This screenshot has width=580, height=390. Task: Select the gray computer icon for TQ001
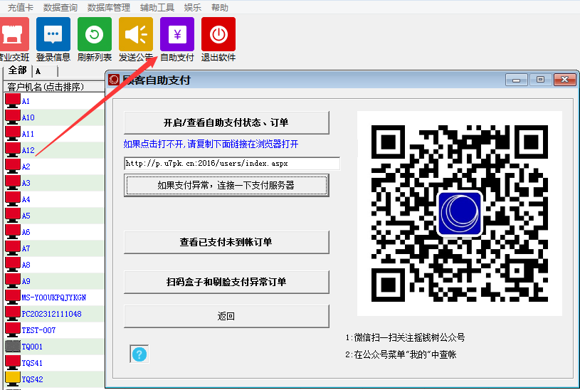click(13, 347)
